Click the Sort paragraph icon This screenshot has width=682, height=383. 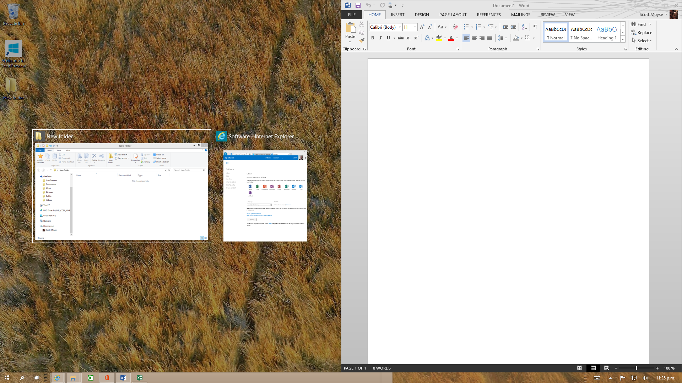coord(524,27)
